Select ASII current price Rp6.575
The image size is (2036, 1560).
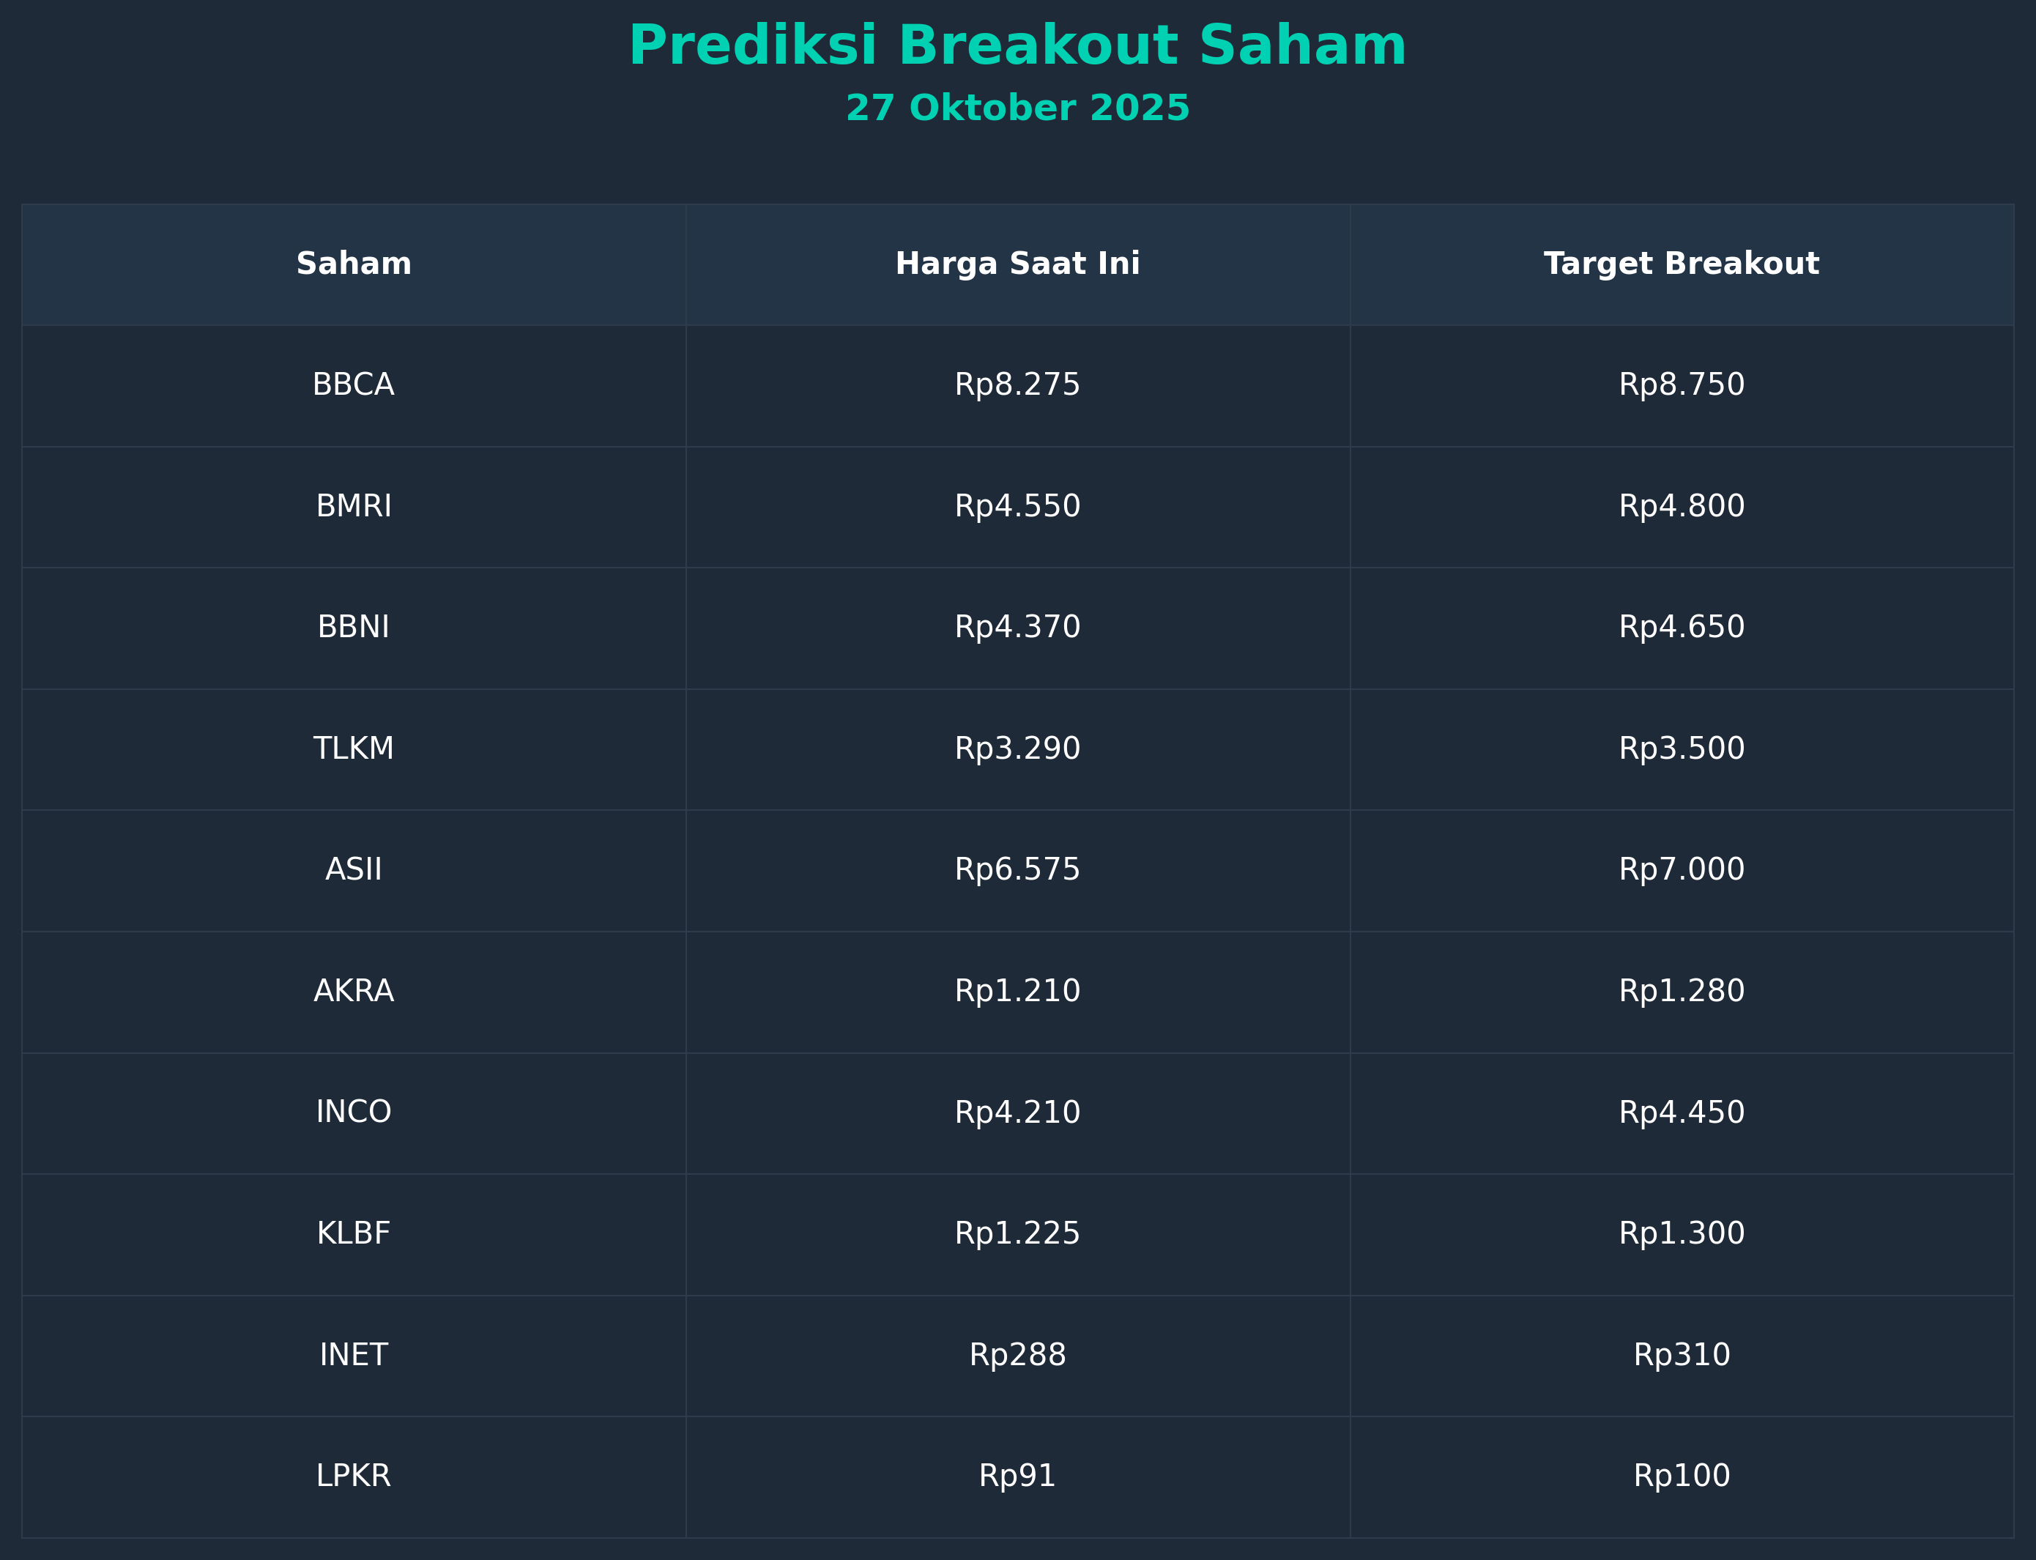[x=1017, y=870]
